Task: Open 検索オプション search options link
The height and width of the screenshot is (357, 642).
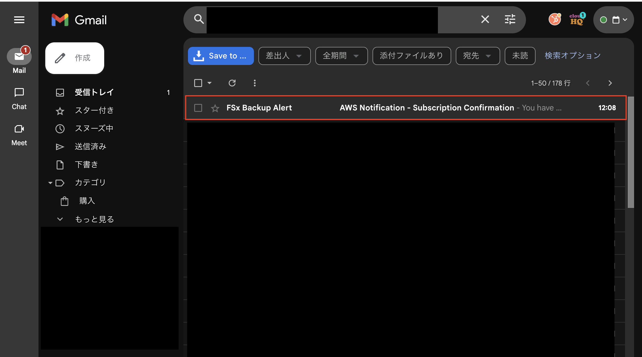Action: coord(572,55)
